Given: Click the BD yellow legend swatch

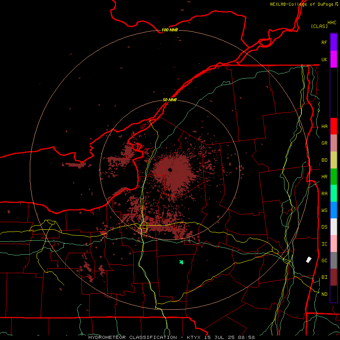Looking at the screenshot, I should 334,160.
